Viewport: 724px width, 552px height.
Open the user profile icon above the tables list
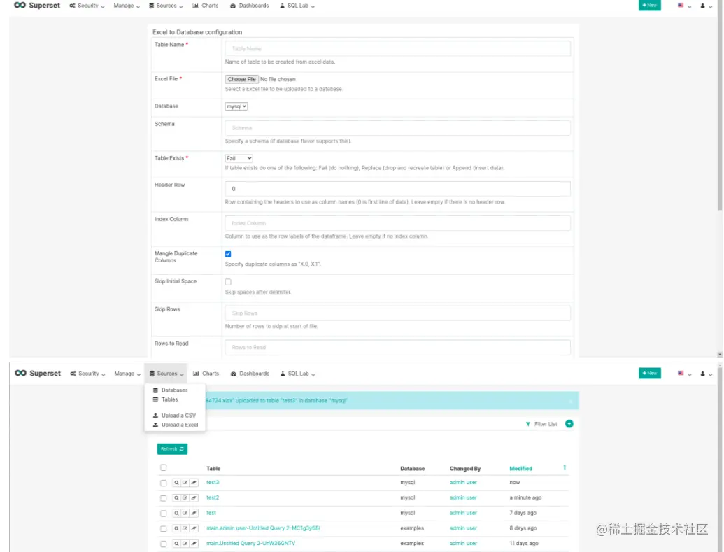[703, 373]
